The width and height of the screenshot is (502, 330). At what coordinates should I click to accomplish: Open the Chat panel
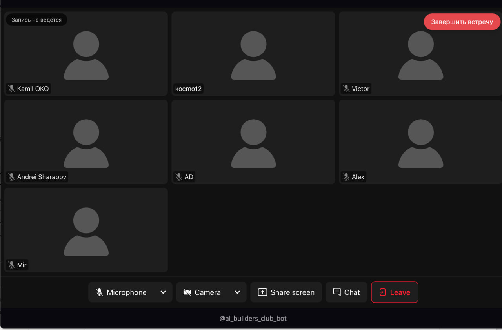346,292
